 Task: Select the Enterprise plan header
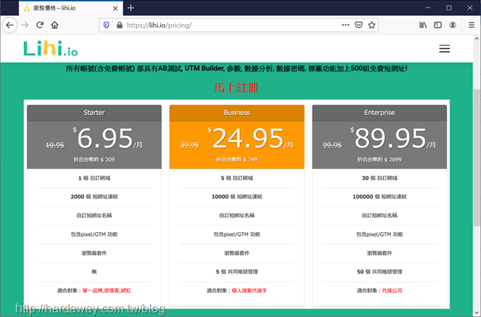(380, 113)
